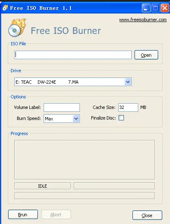Click the Cache Size field showing 32
170x224 pixels.
[128, 107]
